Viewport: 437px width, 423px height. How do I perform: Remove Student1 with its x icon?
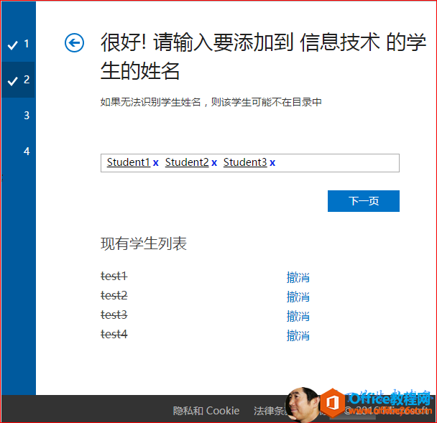coord(155,162)
